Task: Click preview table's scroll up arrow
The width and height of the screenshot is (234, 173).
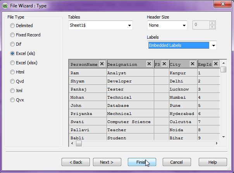Action: tap(224, 63)
